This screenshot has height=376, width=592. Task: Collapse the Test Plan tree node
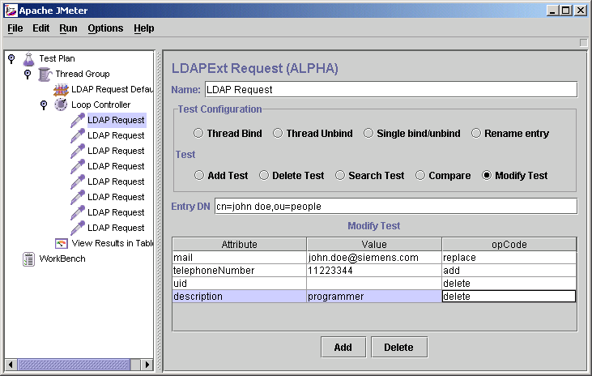click(11, 58)
